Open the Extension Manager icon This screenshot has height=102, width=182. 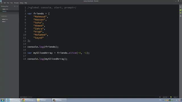[181, 10]
